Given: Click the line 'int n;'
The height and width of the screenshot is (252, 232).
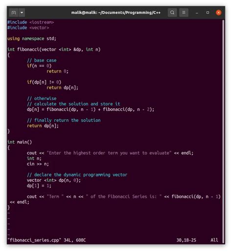Looking at the screenshot, I should (34, 158).
